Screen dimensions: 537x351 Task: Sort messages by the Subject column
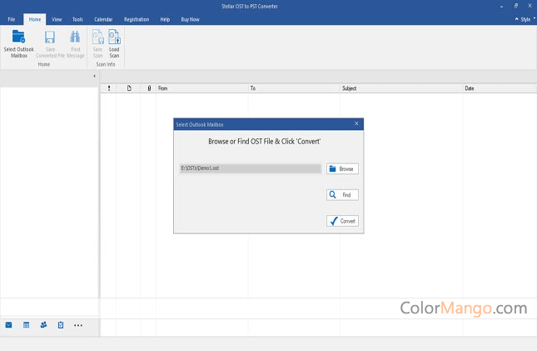click(401, 88)
